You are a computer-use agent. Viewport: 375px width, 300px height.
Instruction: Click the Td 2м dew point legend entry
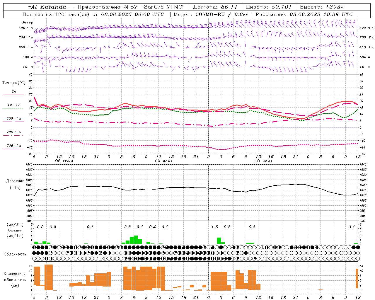point(14,105)
